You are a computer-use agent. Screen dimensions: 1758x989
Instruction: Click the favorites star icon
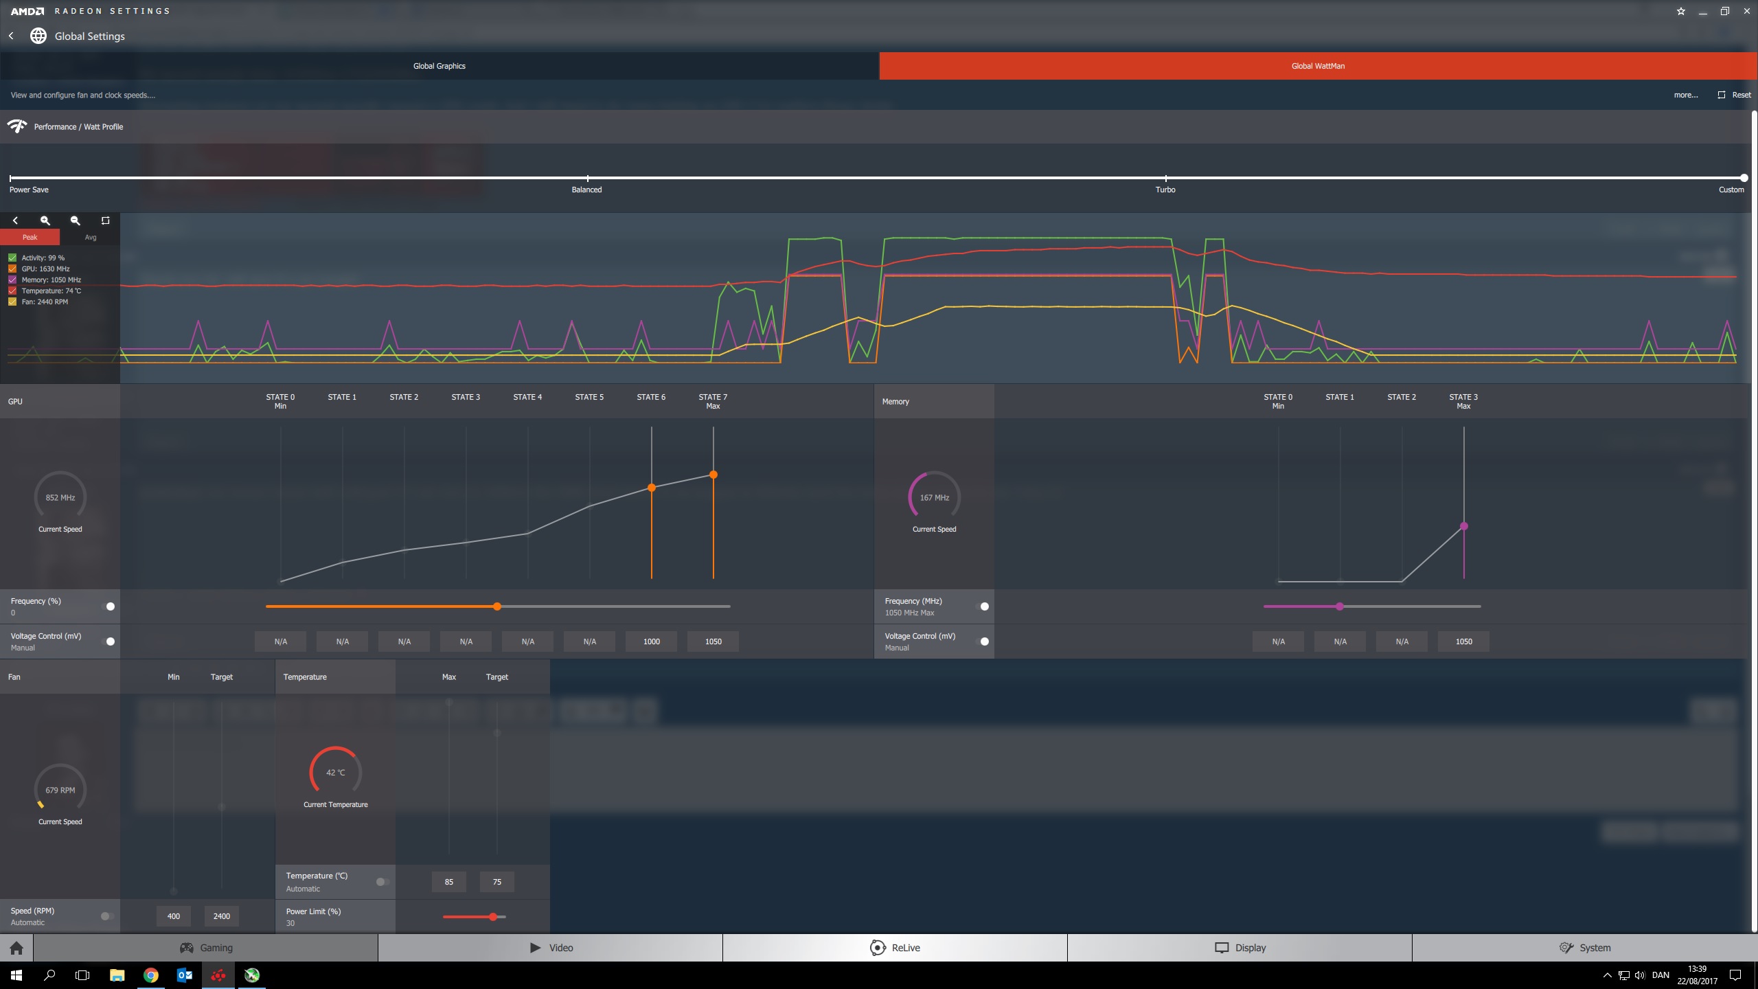(1681, 11)
